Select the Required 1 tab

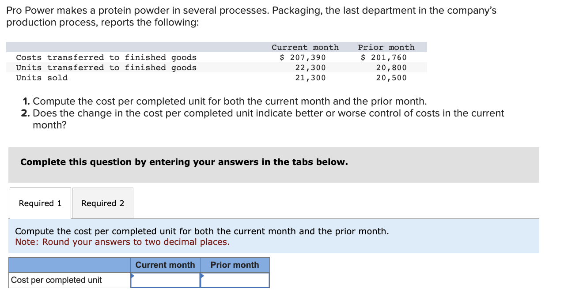(40, 203)
